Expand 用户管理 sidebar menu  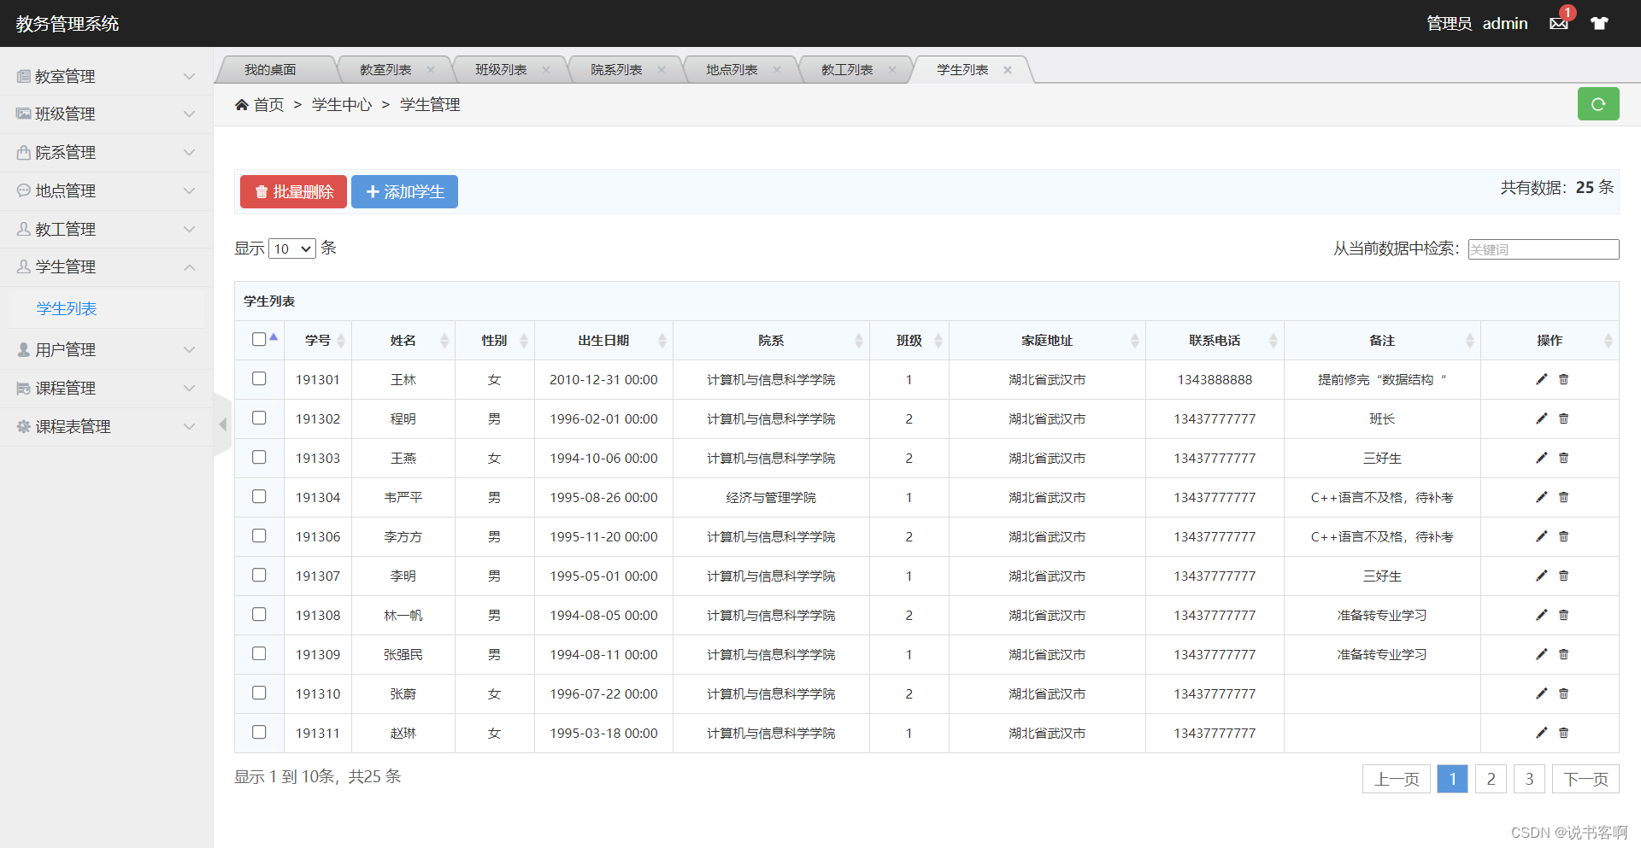point(106,349)
